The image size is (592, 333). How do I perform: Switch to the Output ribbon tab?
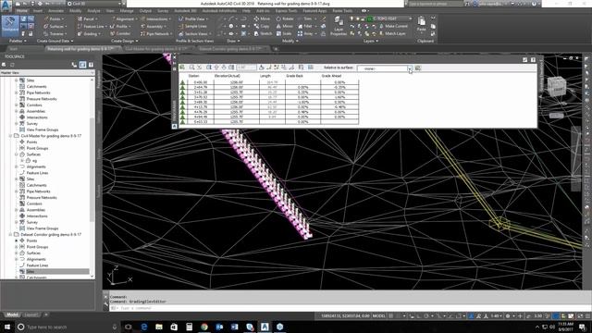tap(145, 11)
